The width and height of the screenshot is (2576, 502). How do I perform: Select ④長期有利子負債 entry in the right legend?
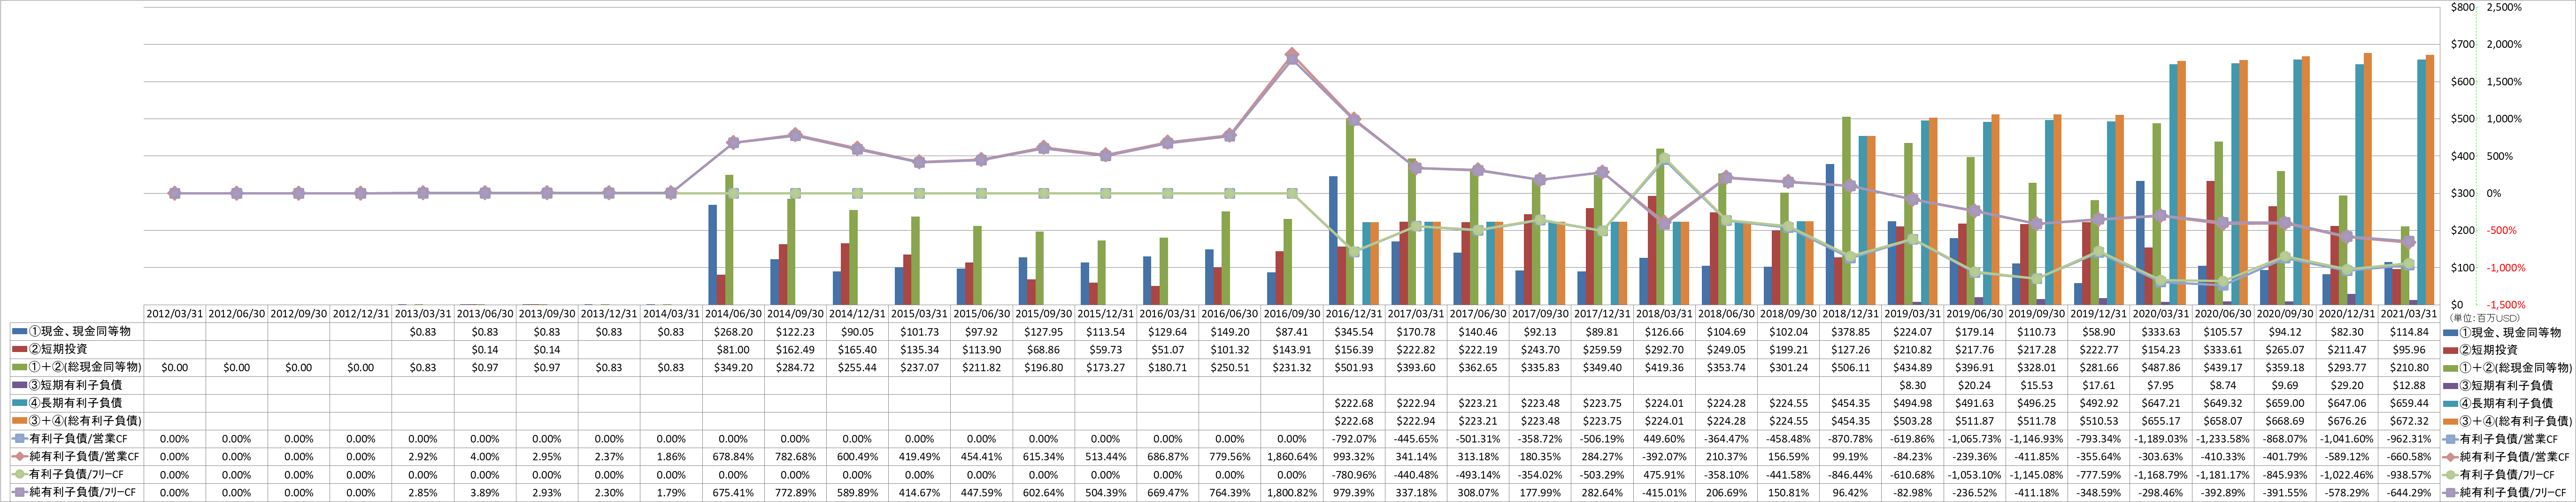[x=2497, y=403]
